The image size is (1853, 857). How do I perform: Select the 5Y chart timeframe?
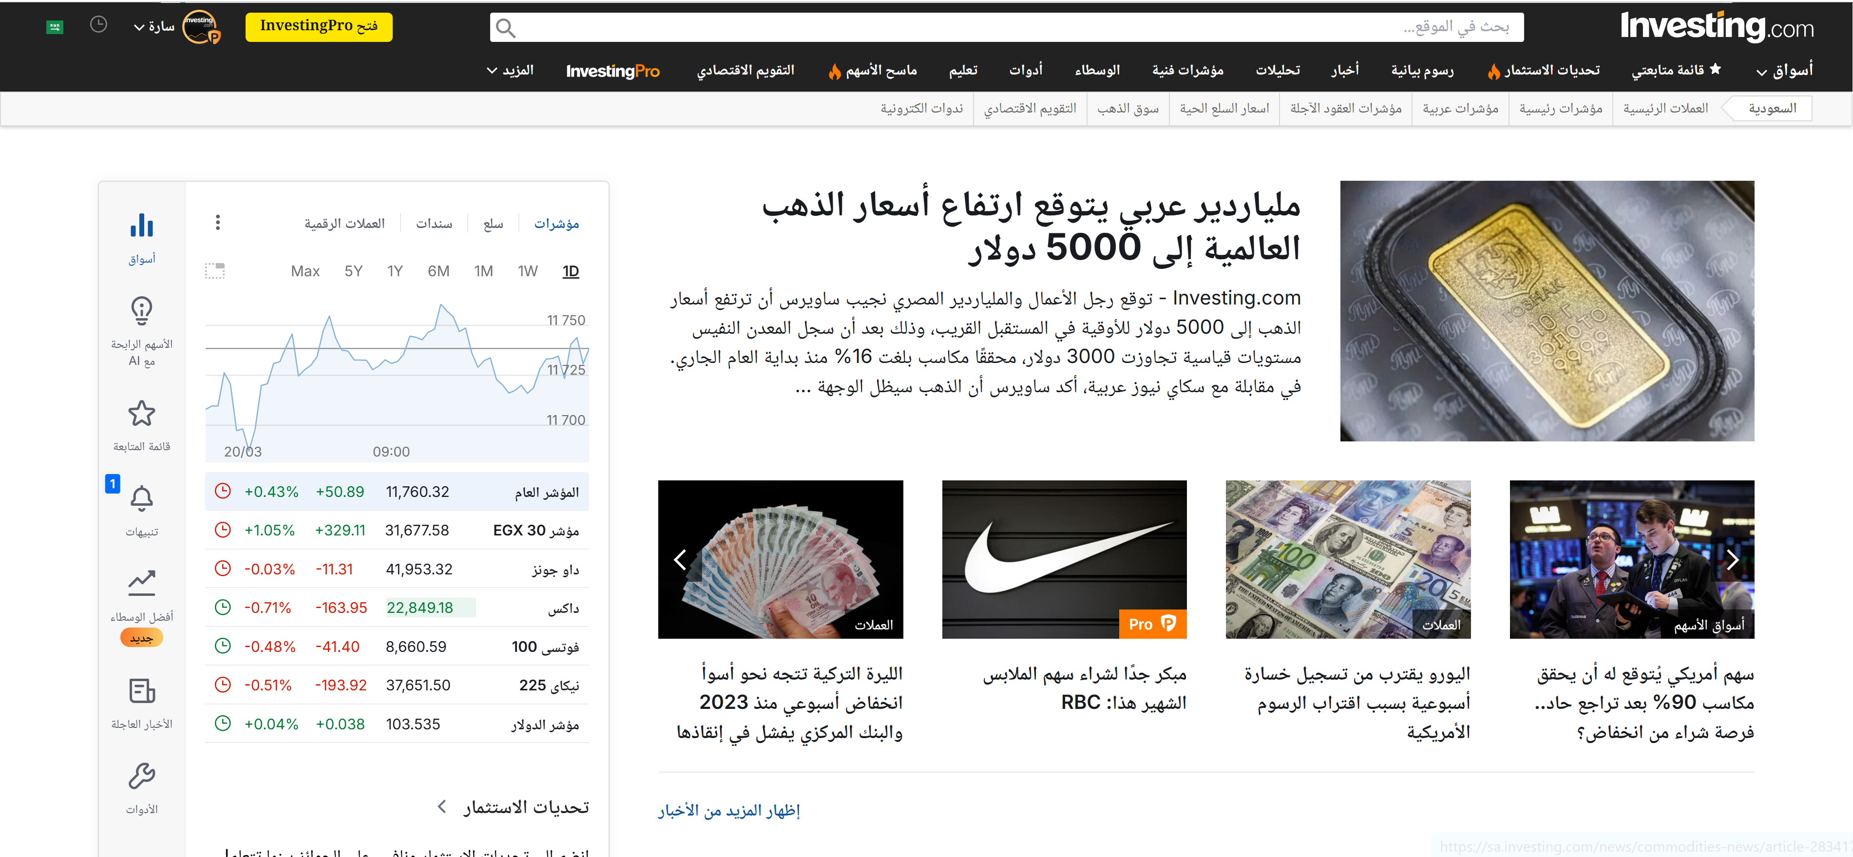tap(353, 271)
